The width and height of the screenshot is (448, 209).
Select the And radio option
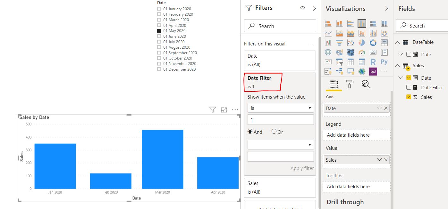click(x=250, y=132)
